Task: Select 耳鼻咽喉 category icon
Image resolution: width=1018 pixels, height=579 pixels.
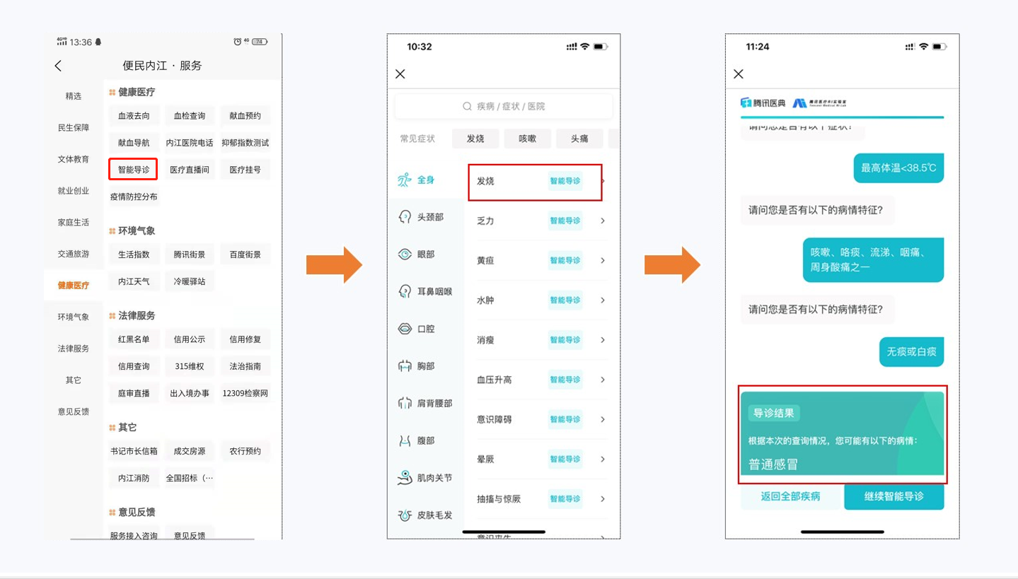Action: tap(405, 291)
